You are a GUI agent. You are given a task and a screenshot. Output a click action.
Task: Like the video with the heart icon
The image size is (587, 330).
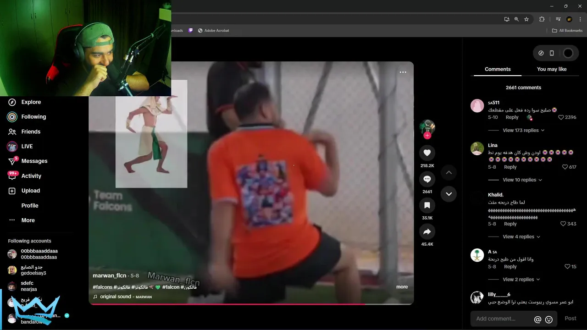coord(427,153)
